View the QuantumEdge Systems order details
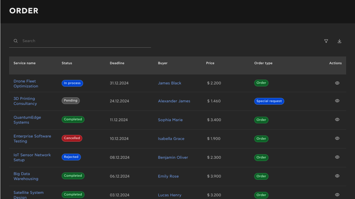The height and width of the screenshot is (199, 355). 337,119
